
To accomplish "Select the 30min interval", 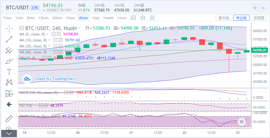I will [57, 18].
